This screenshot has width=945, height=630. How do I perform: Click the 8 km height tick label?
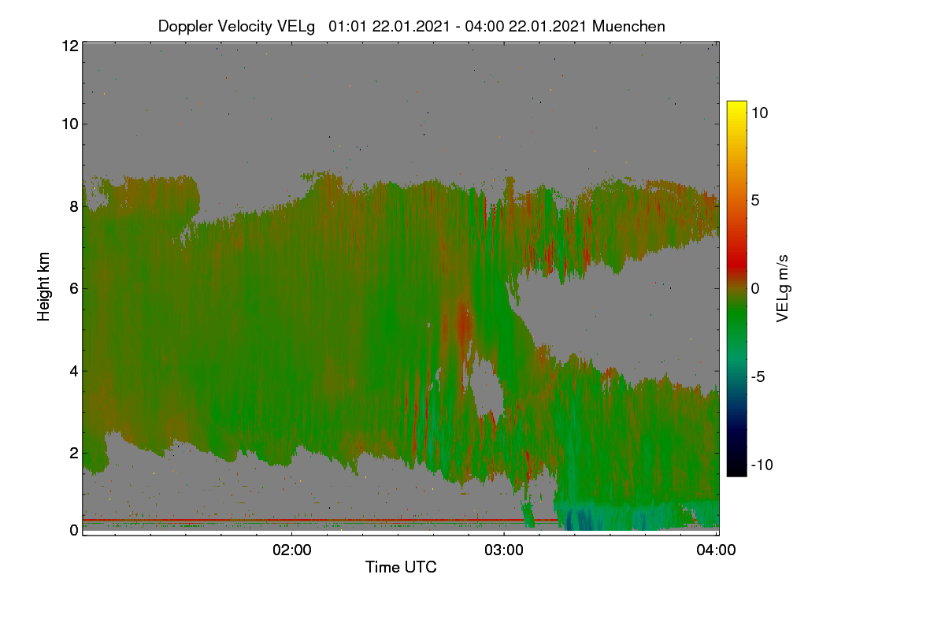tap(73, 206)
